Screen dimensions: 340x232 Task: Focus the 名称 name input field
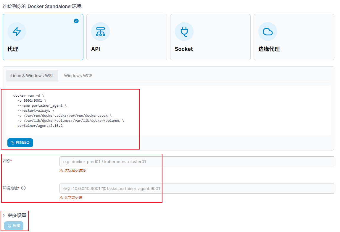coord(197,161)
